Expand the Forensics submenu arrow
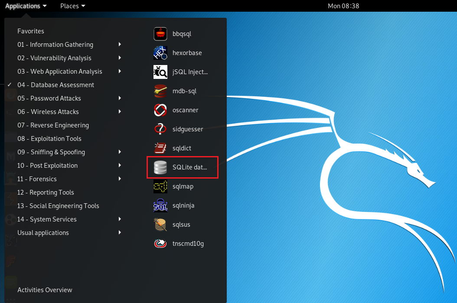The height and width of the screenshot is (303, 457). (x=120, y=179)
